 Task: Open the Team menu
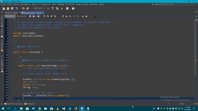click(78, 4)
